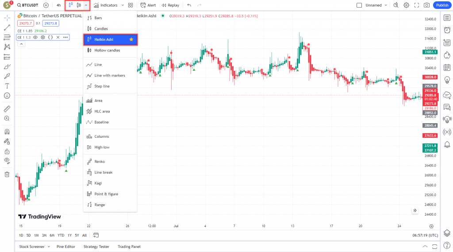Switch to Strategy Tester tab
This screenshot has height=252, width=453.
click(x=96, y=247)
